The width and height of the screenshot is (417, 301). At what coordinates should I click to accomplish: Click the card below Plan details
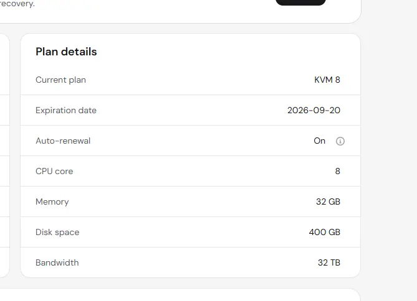pyautogui.click(x=180, y=295)
